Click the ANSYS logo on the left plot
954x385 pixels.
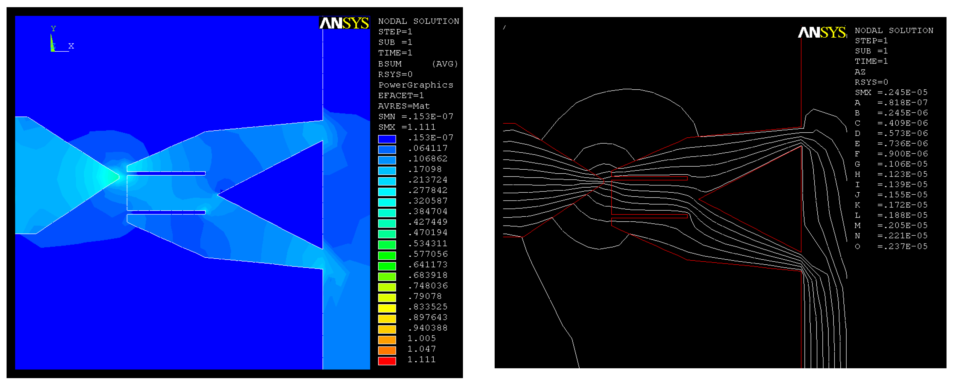[x=344, y=23]
